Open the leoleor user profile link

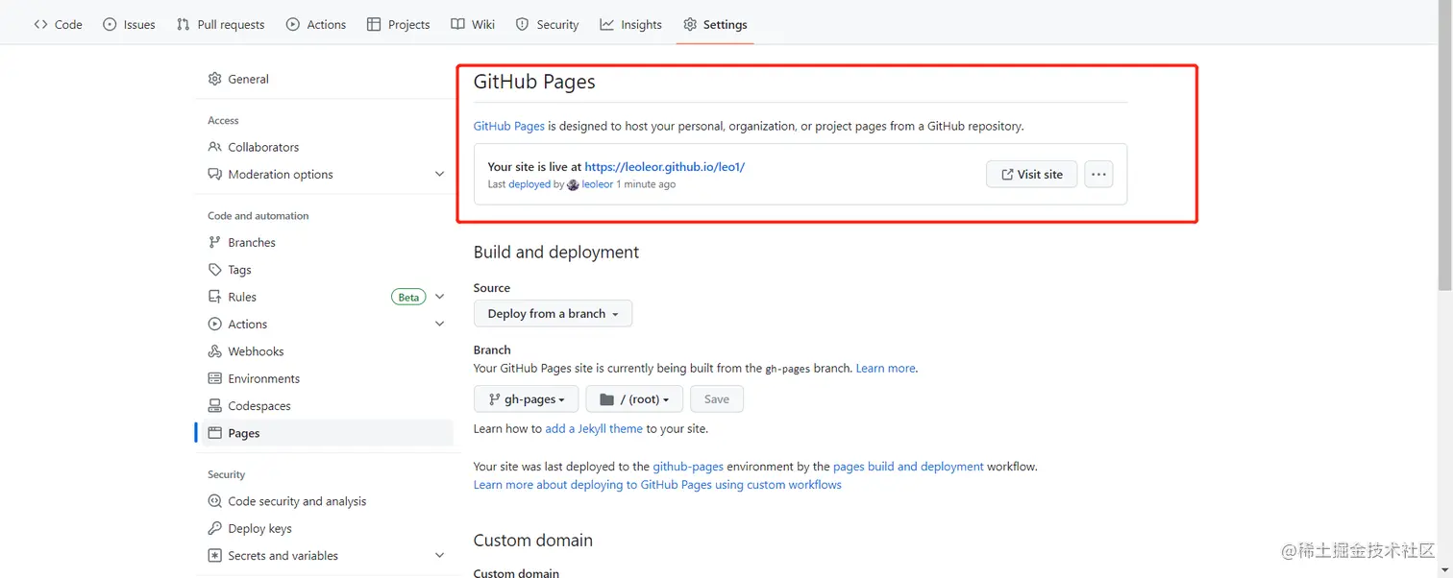[x=597, y=184]
